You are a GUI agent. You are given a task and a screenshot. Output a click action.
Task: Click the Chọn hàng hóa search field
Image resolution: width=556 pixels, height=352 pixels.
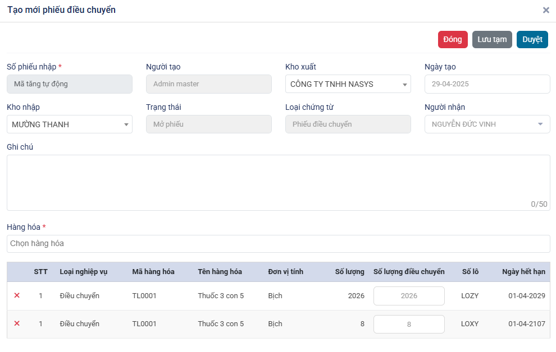279,244
